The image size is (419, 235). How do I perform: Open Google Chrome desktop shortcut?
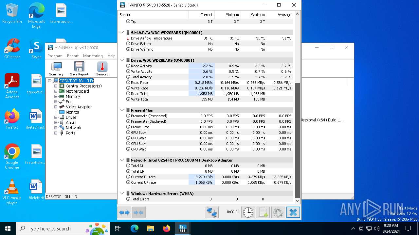pyautogui.click(x=12, y=157)
